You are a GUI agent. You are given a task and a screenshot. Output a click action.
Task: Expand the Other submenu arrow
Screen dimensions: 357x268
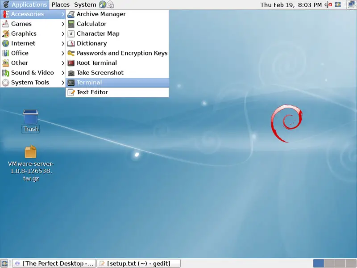click(x=63, y=63)
